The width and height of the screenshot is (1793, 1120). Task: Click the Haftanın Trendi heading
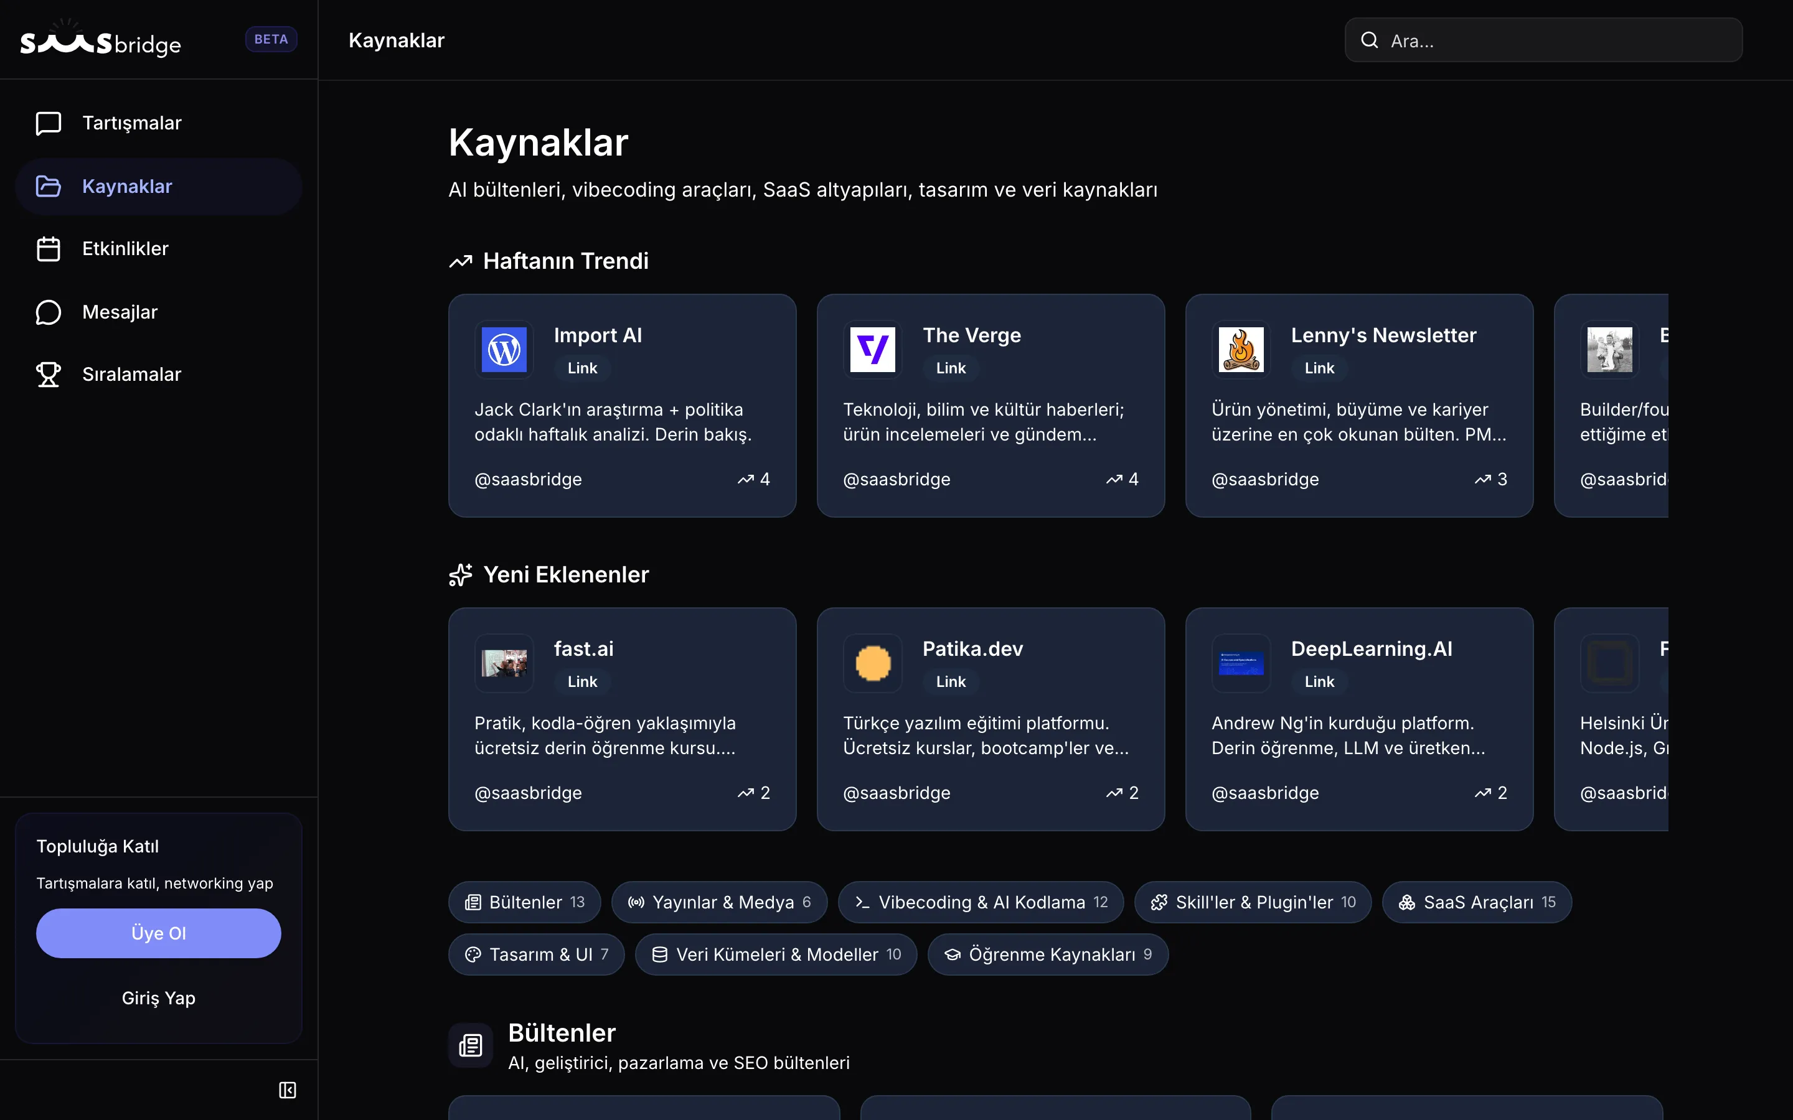pos(566,261)
